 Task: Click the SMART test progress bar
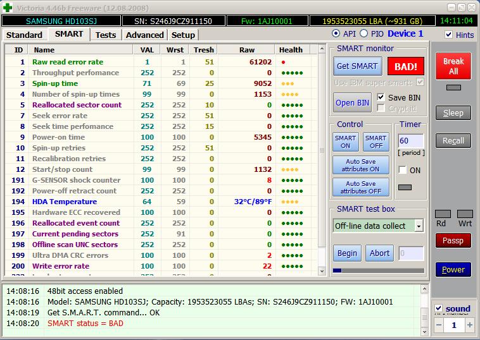(x=378, y=270)
